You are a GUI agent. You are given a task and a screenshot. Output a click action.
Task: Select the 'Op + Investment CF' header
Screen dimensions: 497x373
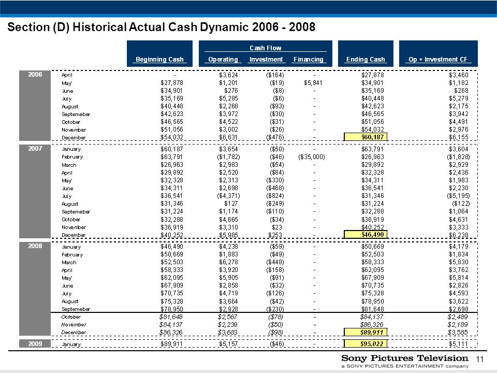pos(438,59)
